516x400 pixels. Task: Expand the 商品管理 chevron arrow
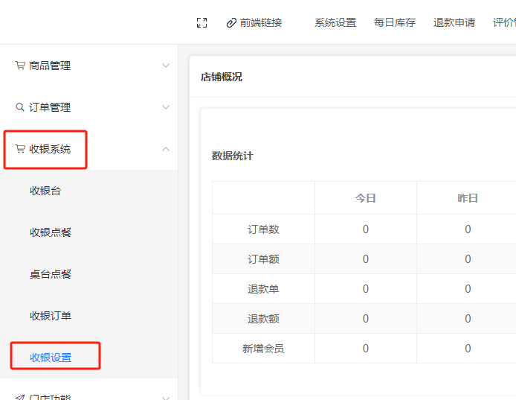(x=166, y=66)
